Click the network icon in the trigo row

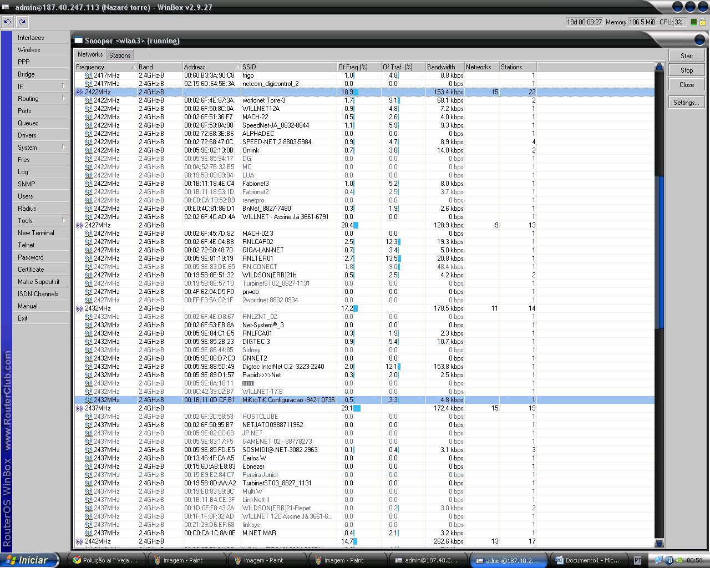tap(88, 75)
